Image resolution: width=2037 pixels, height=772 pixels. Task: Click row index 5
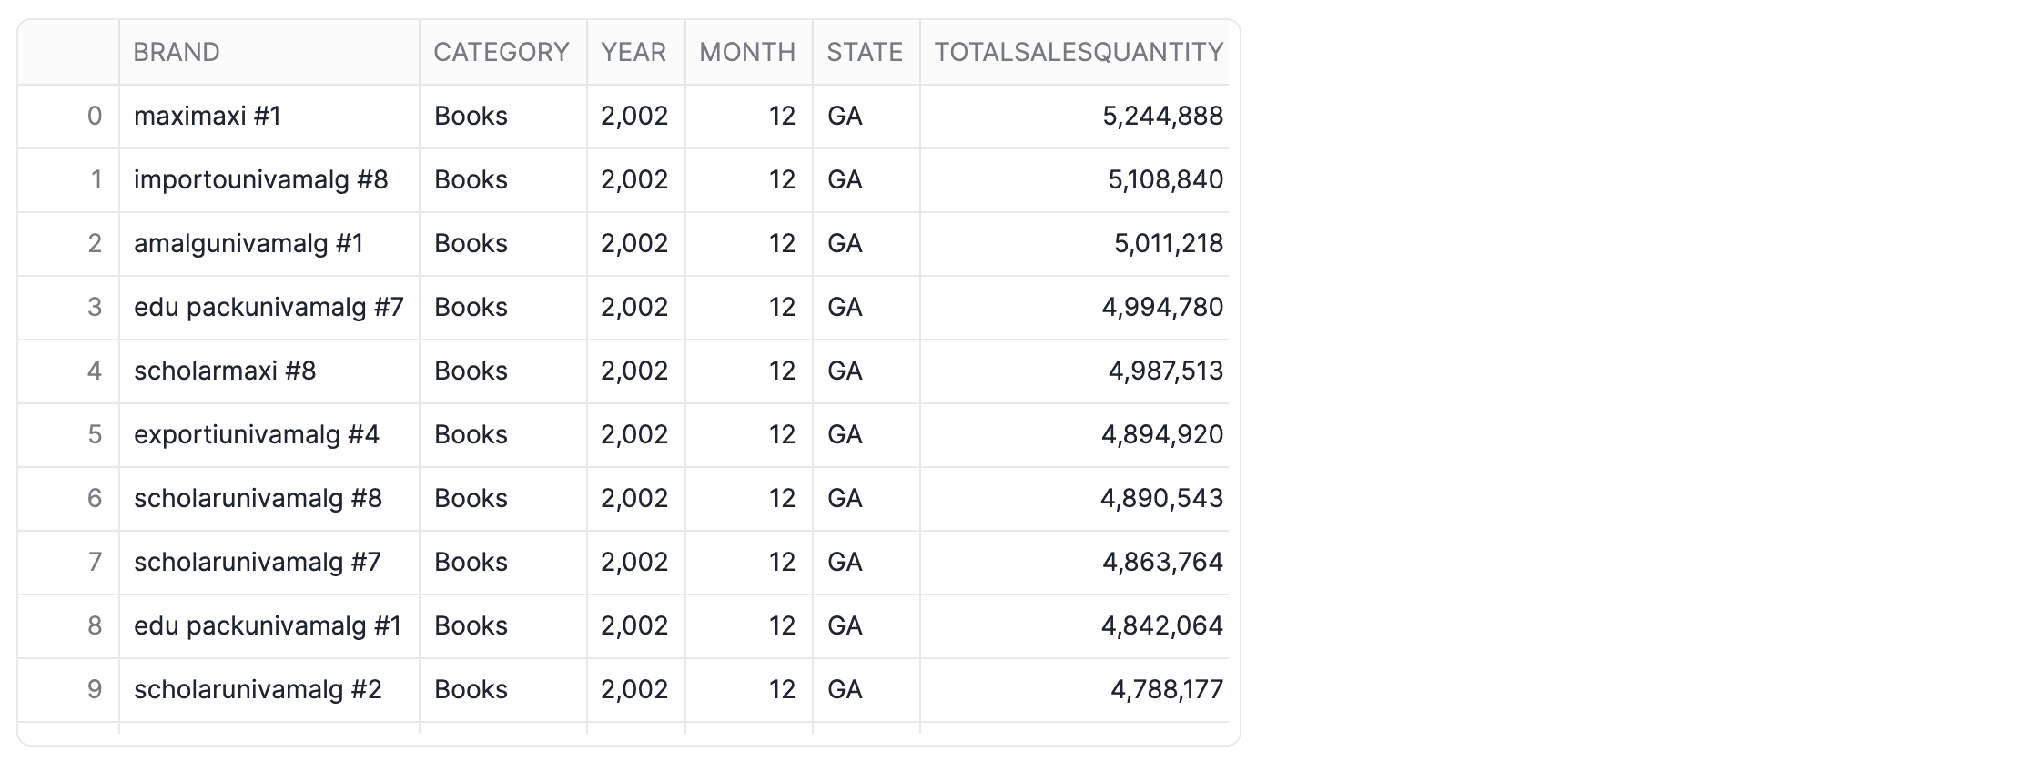pos(95,434)
